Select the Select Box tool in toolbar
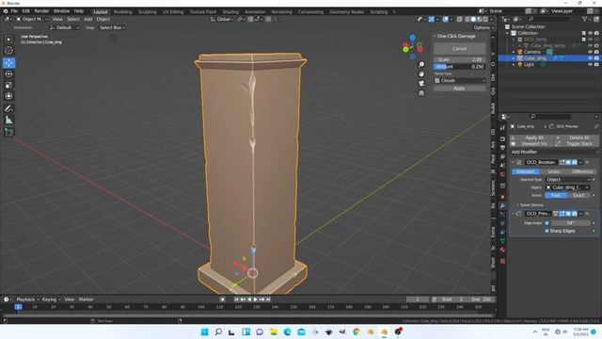602x339 pixels. [8, 40]
